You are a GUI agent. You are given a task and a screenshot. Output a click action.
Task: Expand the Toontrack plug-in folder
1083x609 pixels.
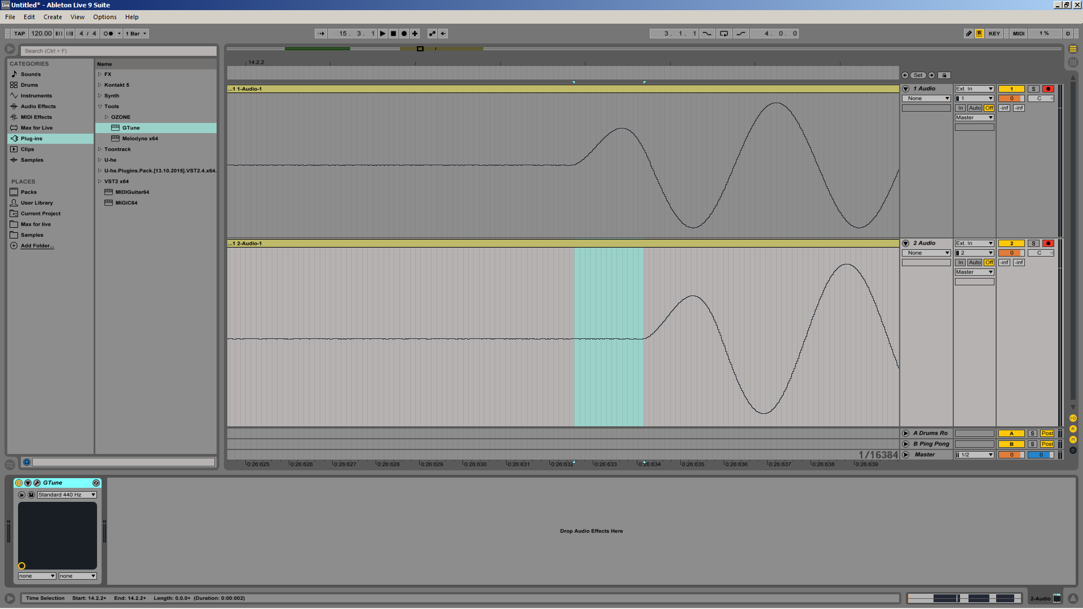[100, 149]
